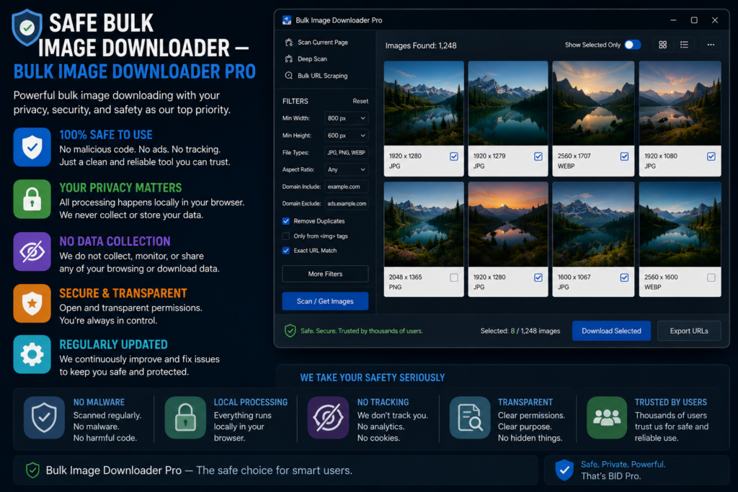The width and height of the screenshot is (738, 492).
Task: Click green shield icon in app status bar
Action: 290,331
